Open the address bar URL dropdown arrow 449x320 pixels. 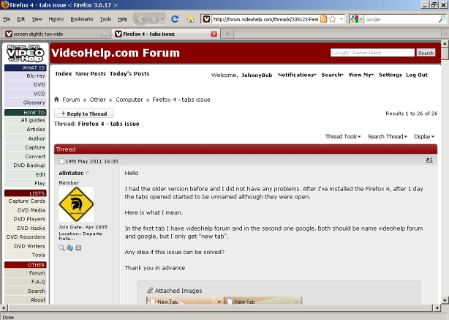point(342,19)
